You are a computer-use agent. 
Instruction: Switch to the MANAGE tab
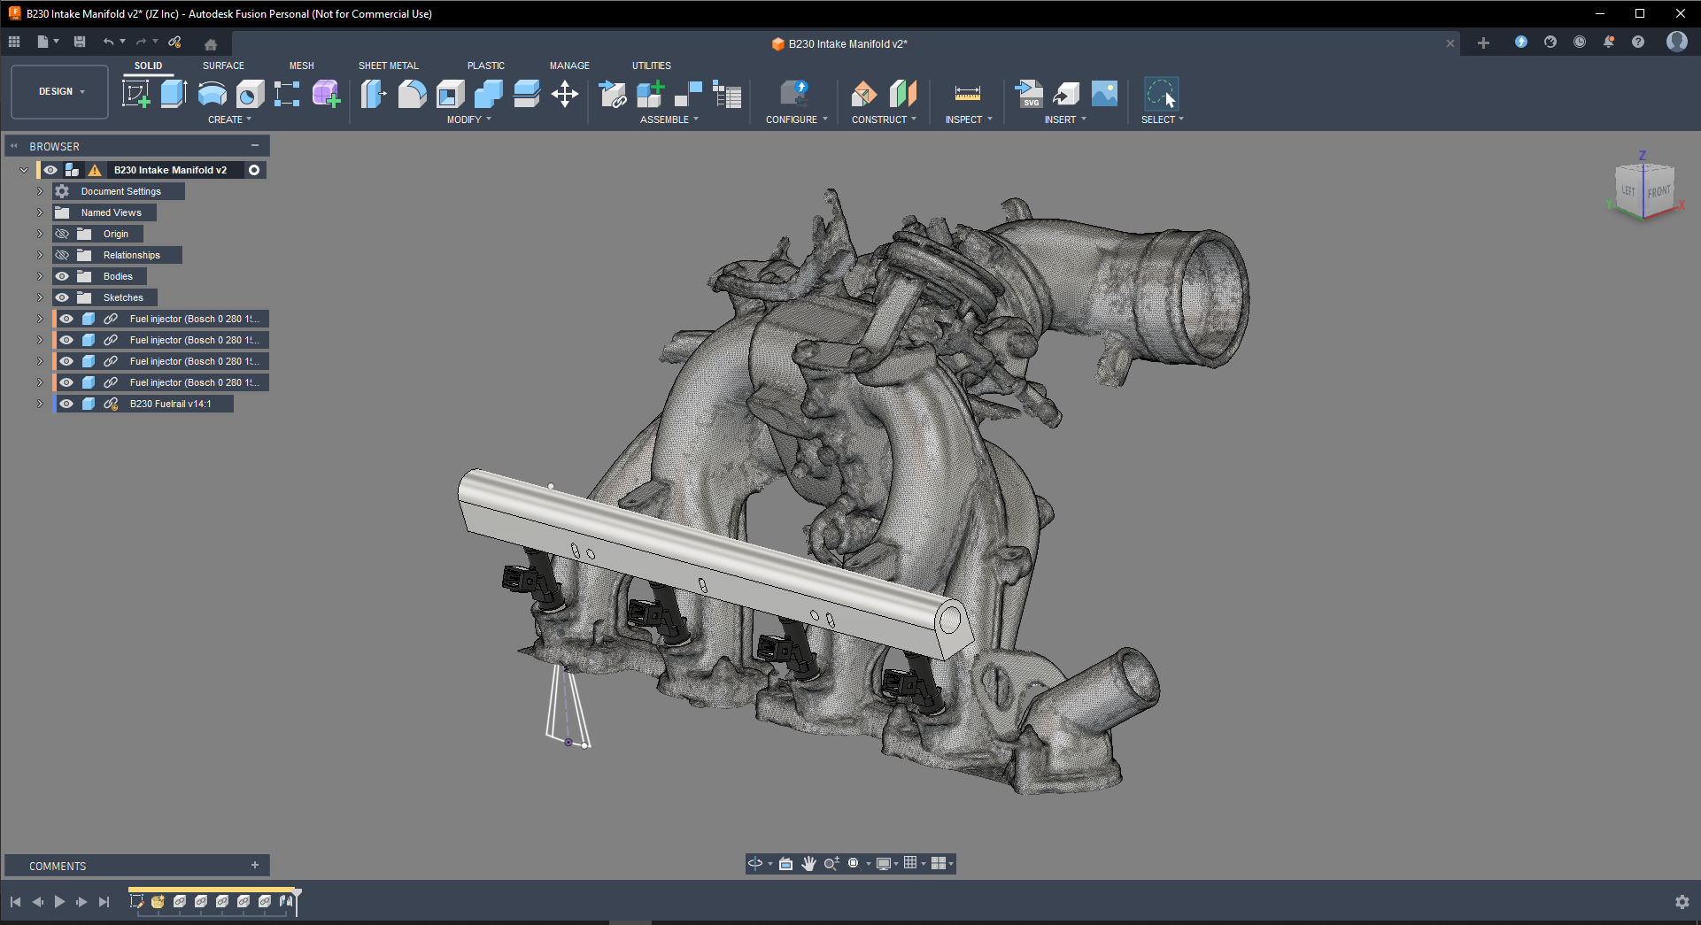569,66
